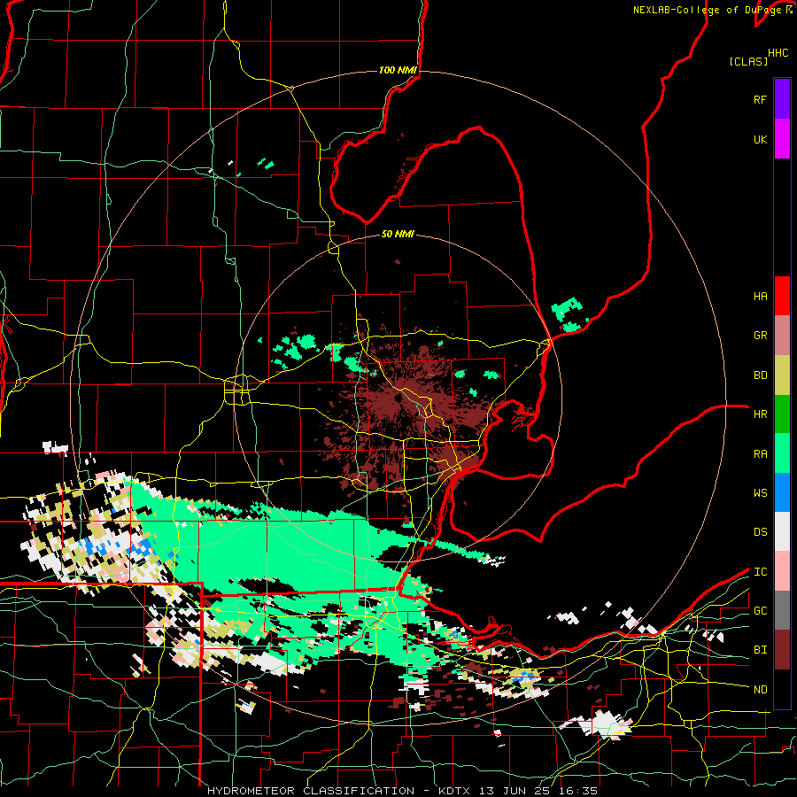
Task: Click the 50 NMI range ring label
Action: [x=398, y=234]
